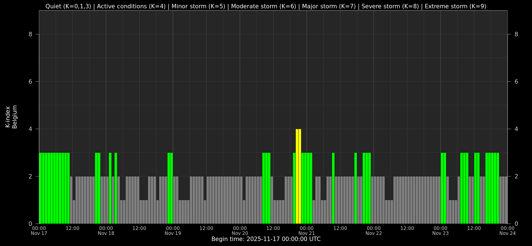
Task: Select the 'Moderate storm (K=6)' legend label
Action: 264,6
